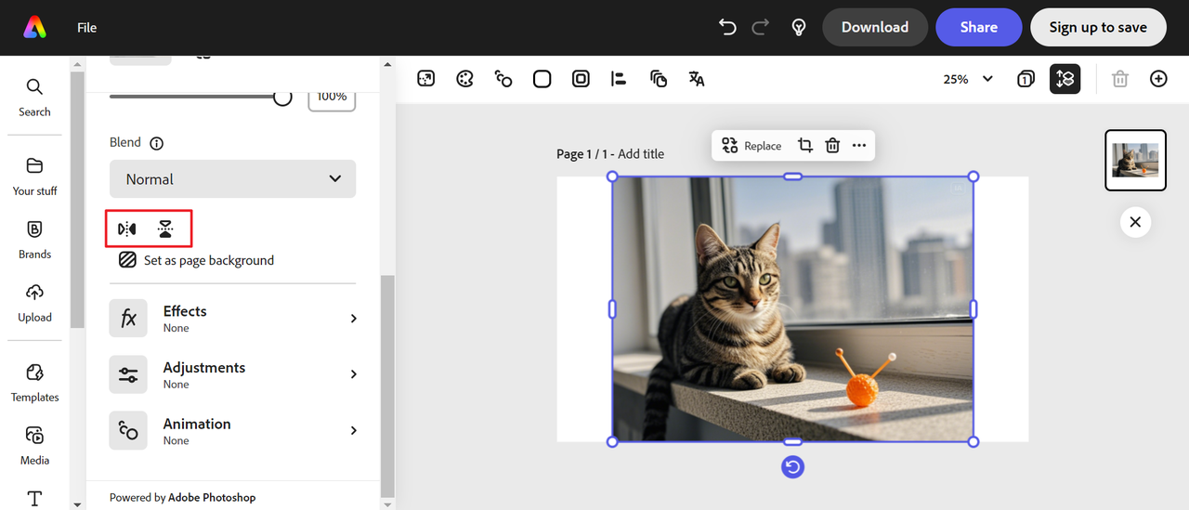The image size is (1189, 510).
Task: Toggle the layer stack panel button
Action: pos(1065,79)
